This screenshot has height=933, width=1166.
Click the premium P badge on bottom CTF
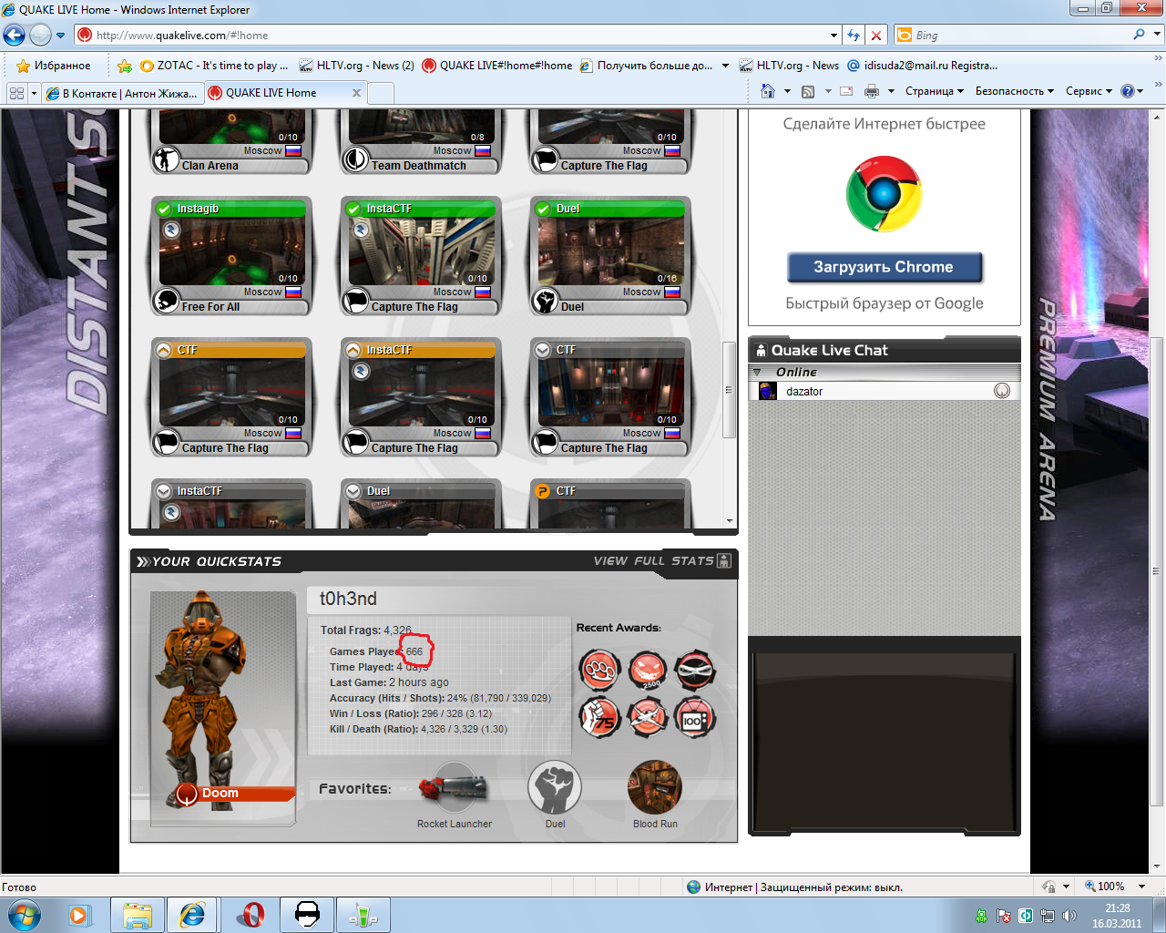(543, 491)
